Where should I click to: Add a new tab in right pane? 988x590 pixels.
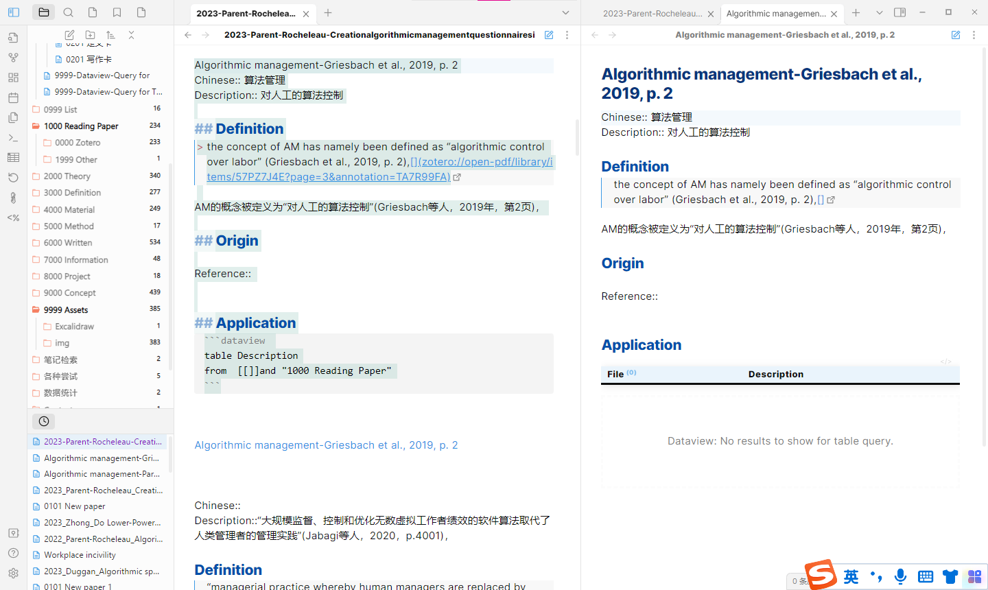[856, 12]
